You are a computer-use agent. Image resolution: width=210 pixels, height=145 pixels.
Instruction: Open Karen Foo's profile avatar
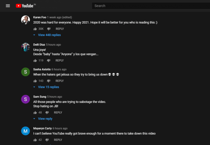26,20
